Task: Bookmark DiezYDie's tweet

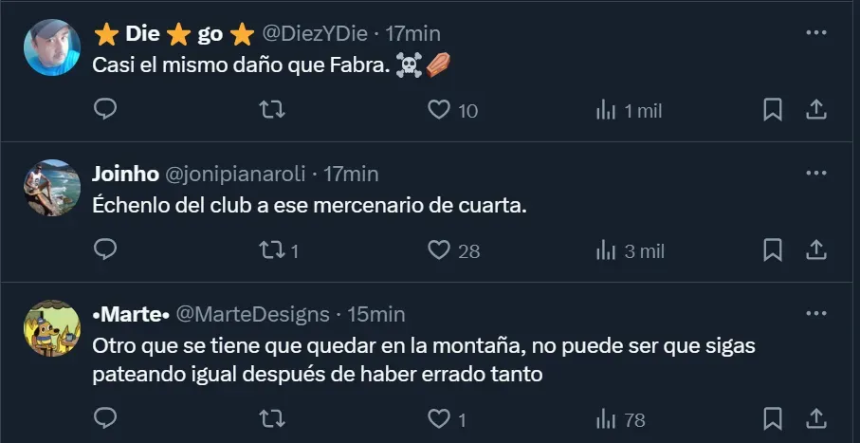Action: pos(773,110)
